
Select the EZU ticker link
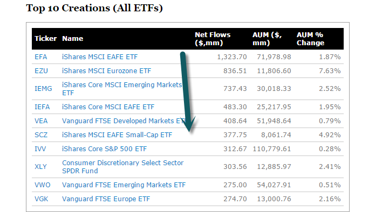tap(41, 71)
